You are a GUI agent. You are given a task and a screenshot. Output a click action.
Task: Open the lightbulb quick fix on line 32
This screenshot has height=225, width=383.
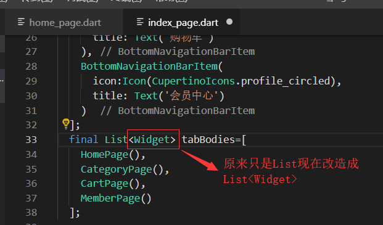coord(66,124)
